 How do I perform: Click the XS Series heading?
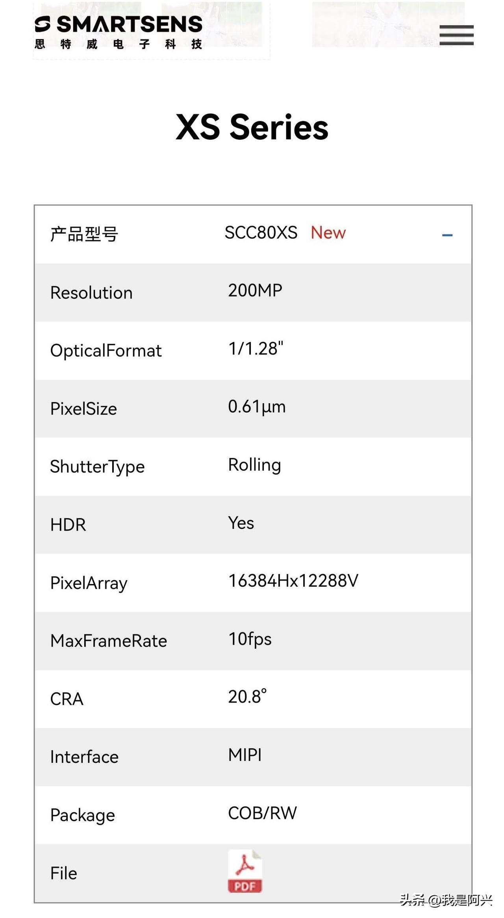click(x=252, y=127)
